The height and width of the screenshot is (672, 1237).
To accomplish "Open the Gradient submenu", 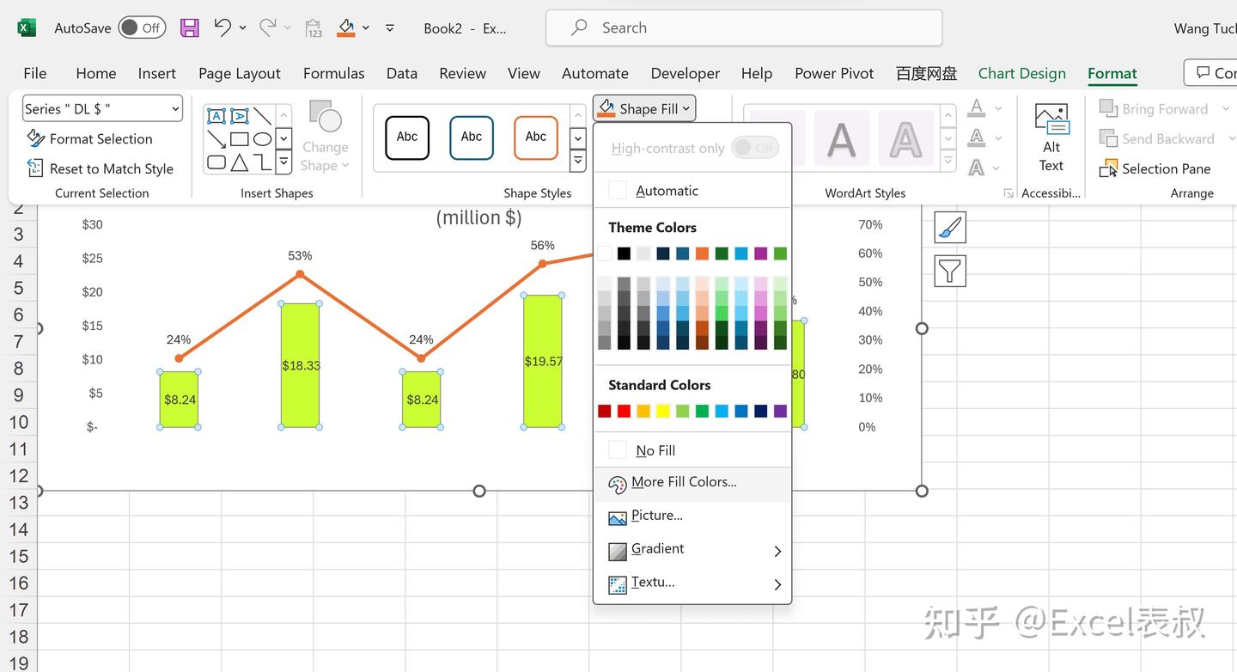I will 692,550.
